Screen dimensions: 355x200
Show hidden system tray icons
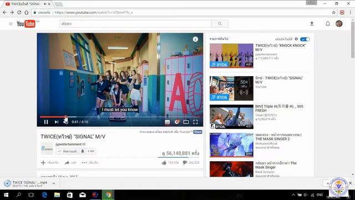(293, 195)
